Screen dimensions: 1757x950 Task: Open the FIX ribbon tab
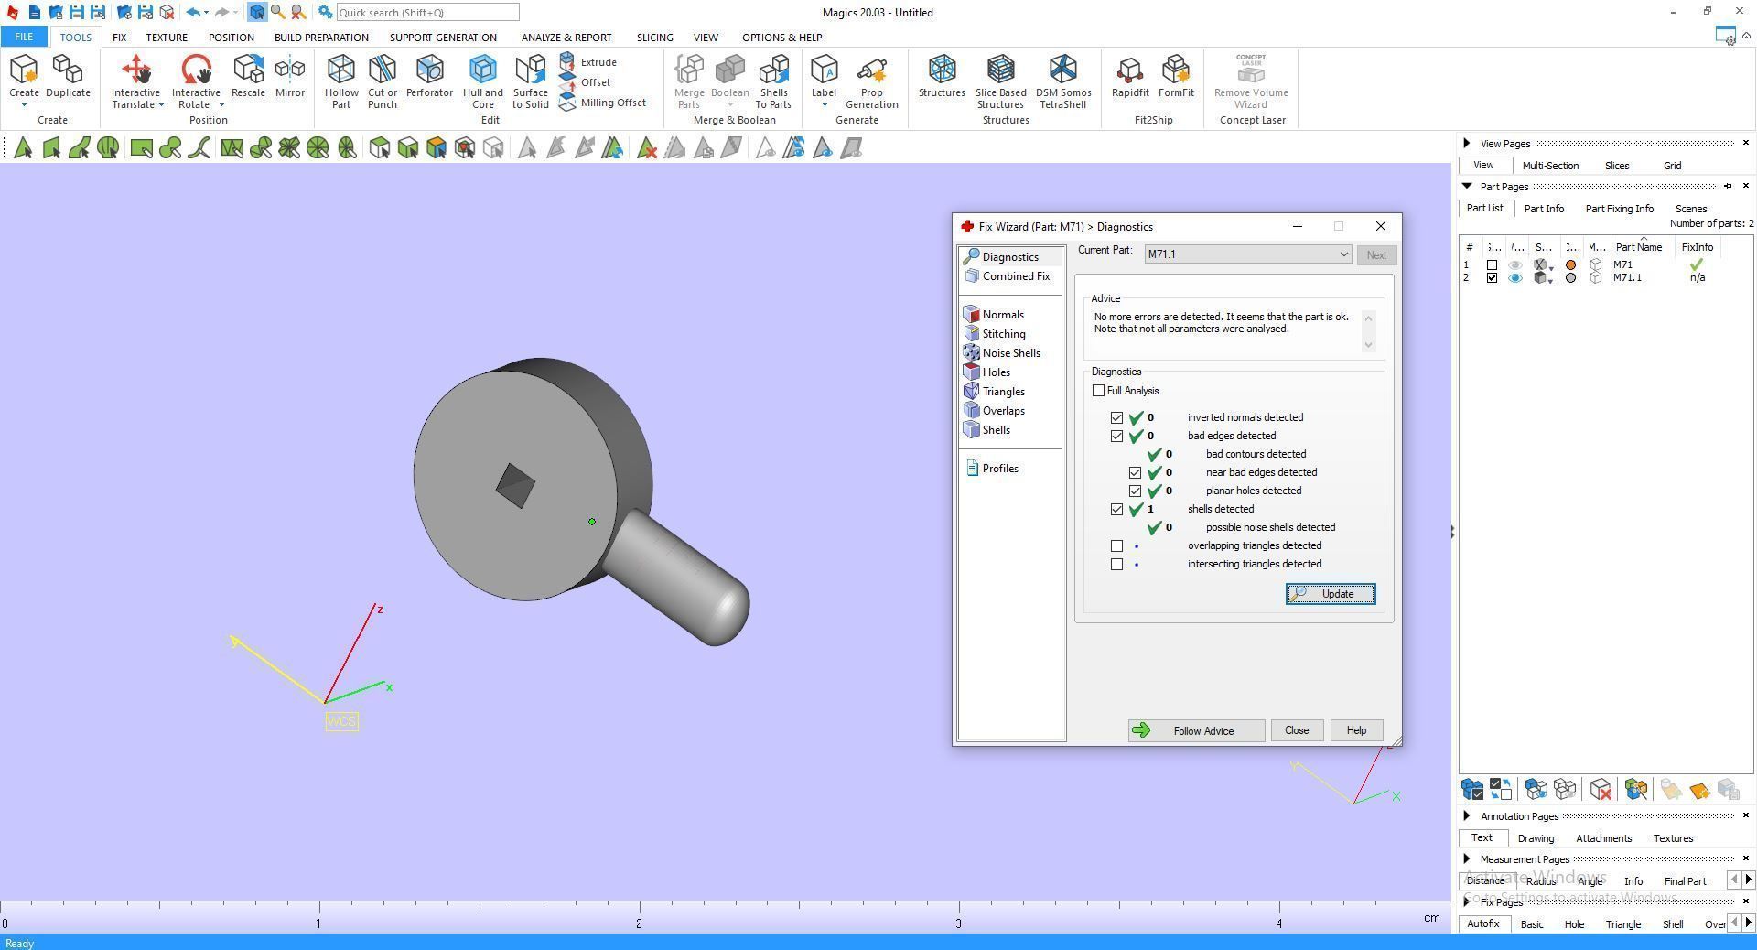coord(119,38)
